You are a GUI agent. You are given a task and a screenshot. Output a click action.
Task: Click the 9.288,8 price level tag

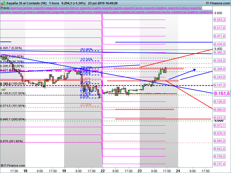pos(219,69)
